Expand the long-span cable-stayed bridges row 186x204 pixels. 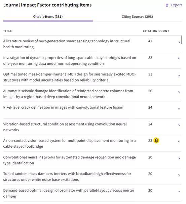pos(179,59)
